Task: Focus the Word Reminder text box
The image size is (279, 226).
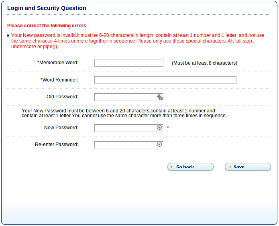Action: pos(165,80)
